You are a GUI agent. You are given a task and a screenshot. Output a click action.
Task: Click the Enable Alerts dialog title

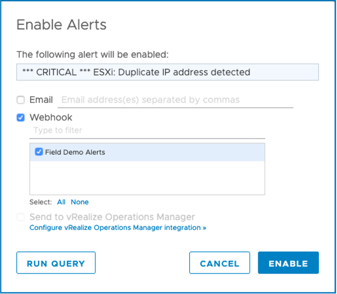coord(61,25)
